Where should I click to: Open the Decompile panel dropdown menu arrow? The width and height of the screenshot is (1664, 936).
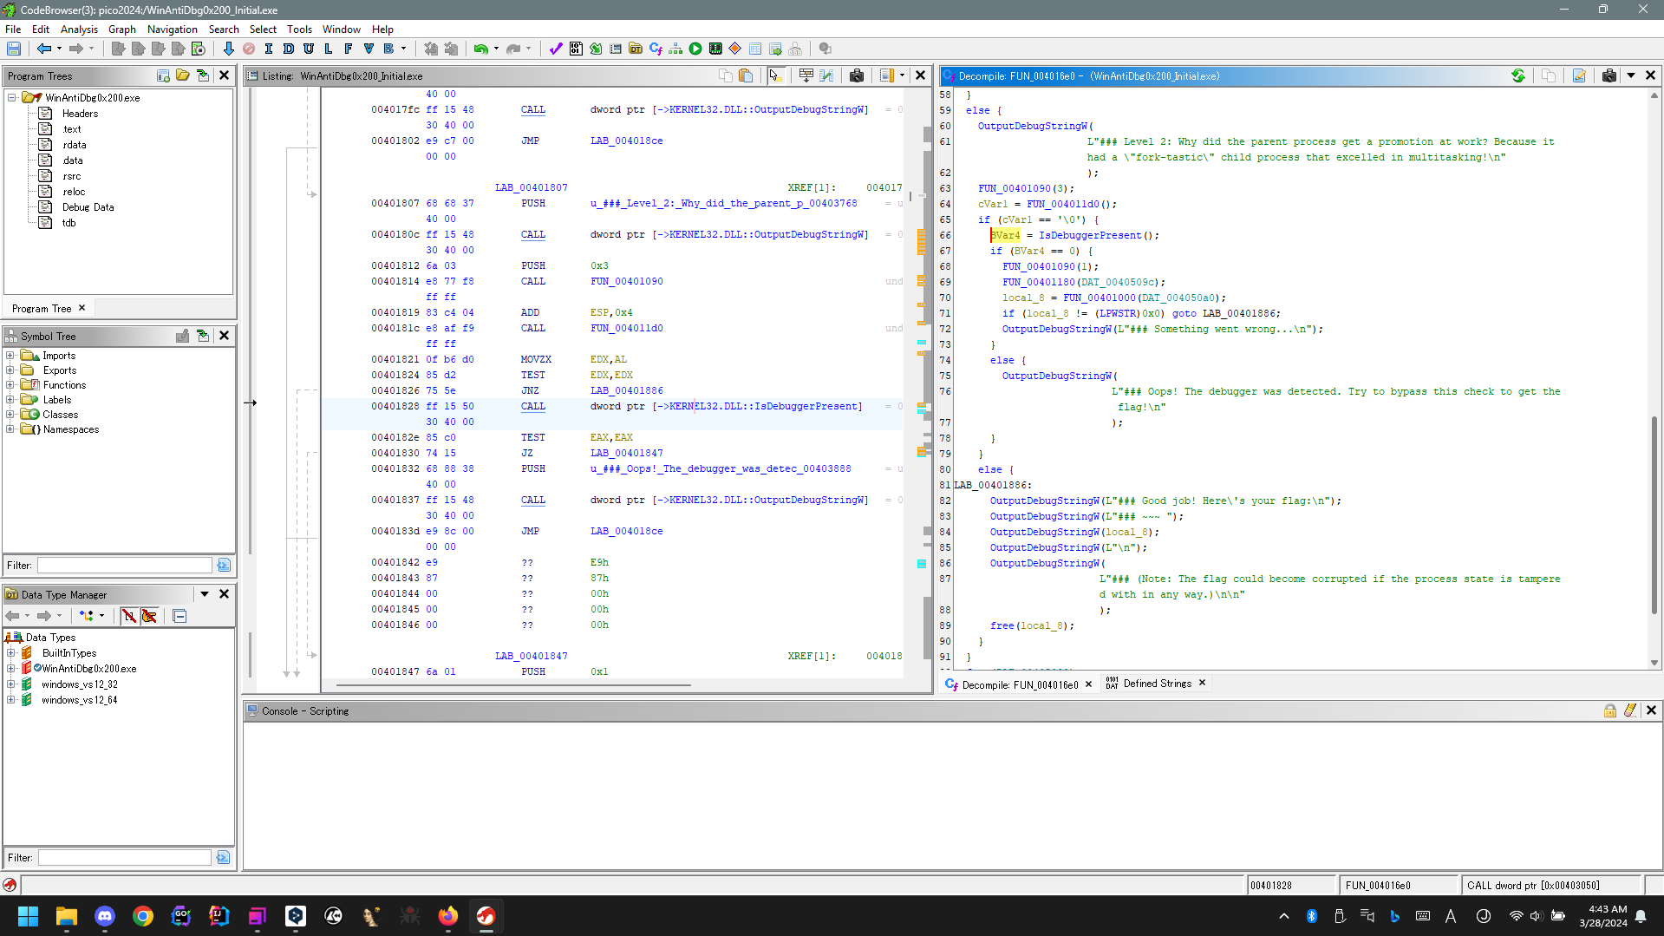pos(1630,75)
